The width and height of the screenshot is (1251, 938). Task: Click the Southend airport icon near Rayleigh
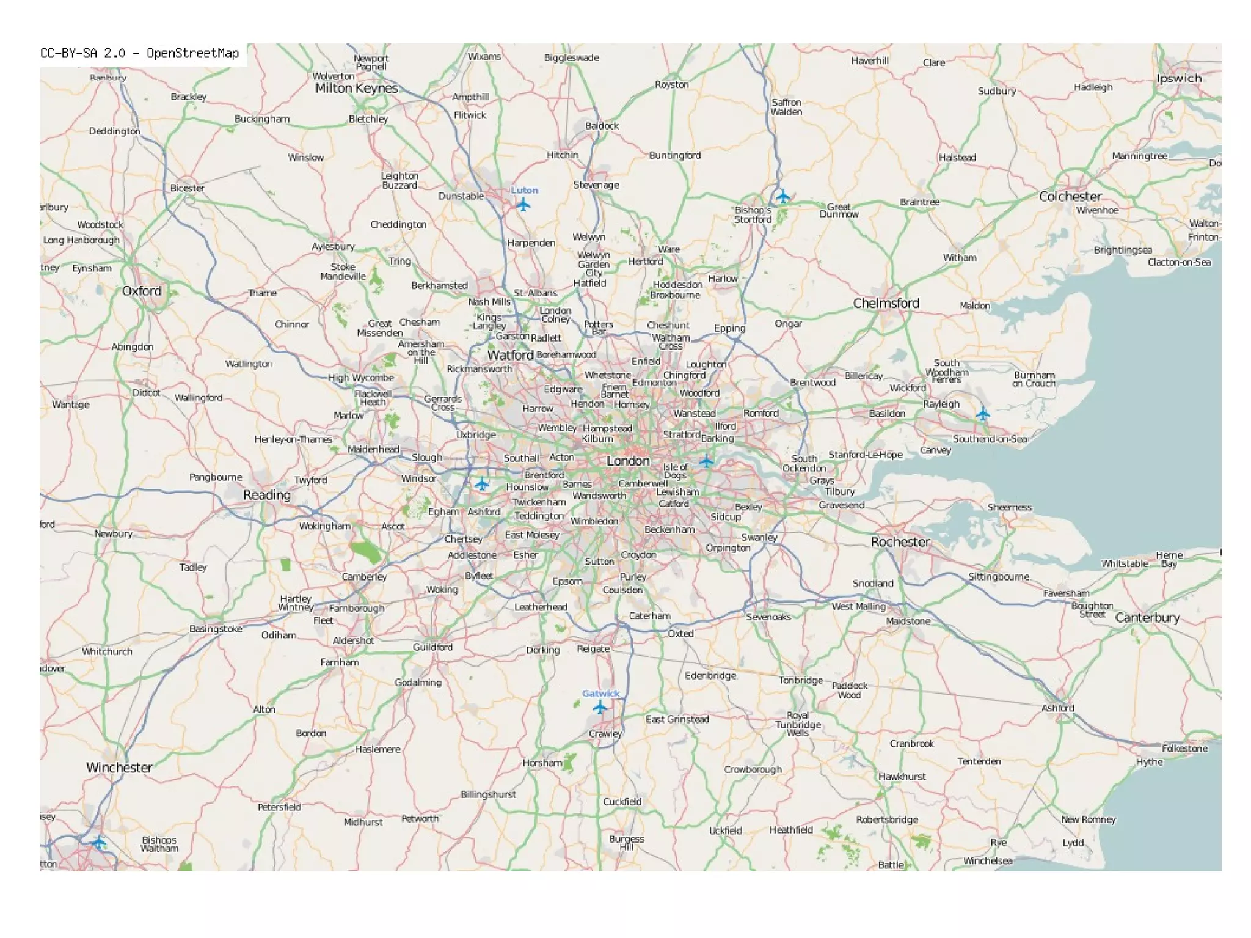(x=982, y=414)
